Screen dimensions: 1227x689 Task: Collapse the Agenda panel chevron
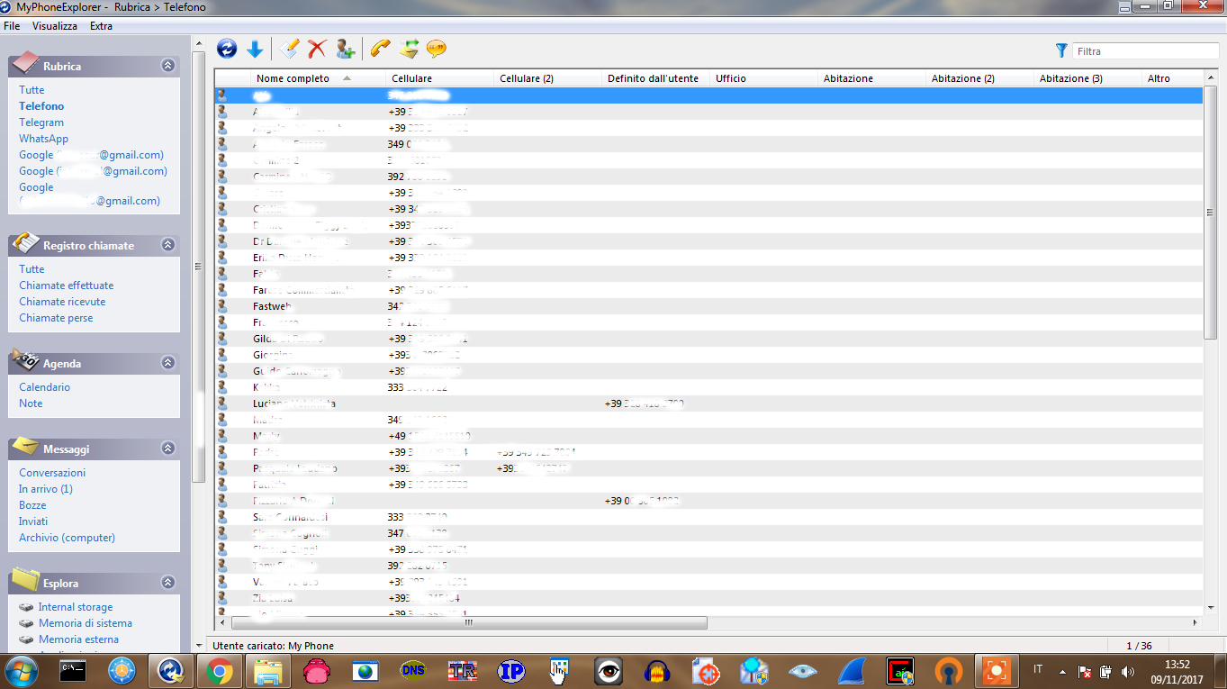(167, 363)
